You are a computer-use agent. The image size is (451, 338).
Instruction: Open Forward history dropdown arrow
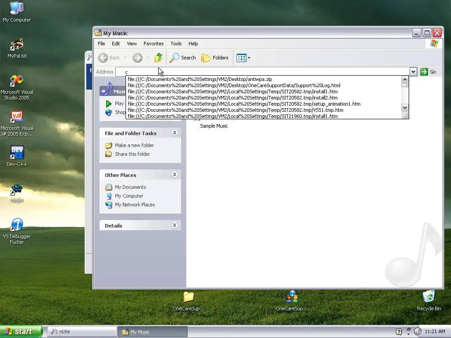148,58
